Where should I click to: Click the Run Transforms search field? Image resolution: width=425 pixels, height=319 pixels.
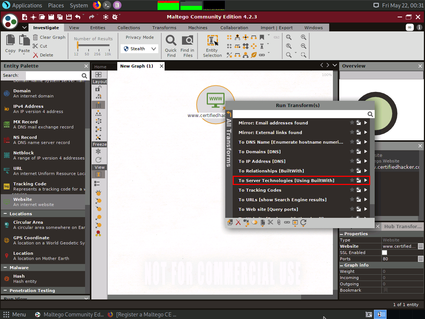point(300,114)
